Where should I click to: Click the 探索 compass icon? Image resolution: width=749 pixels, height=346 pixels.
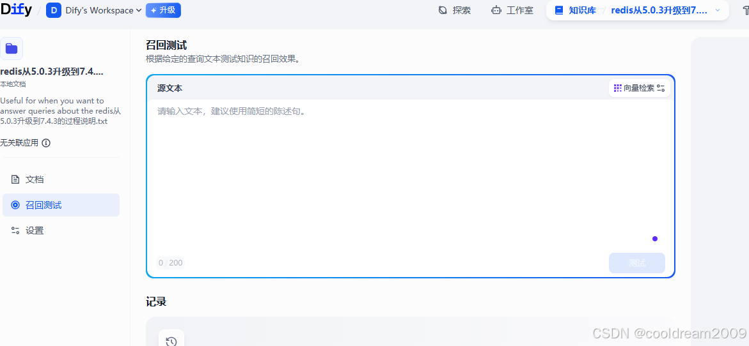[443, 10]
